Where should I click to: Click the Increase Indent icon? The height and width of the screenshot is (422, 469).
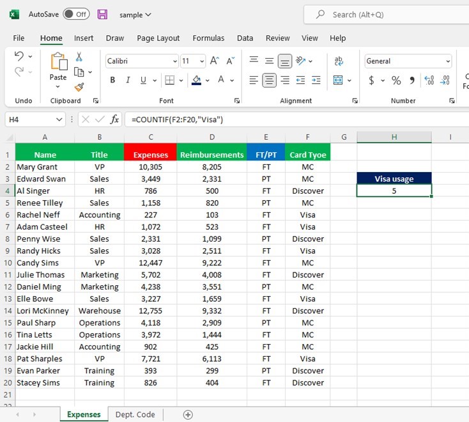coord(316,81)
